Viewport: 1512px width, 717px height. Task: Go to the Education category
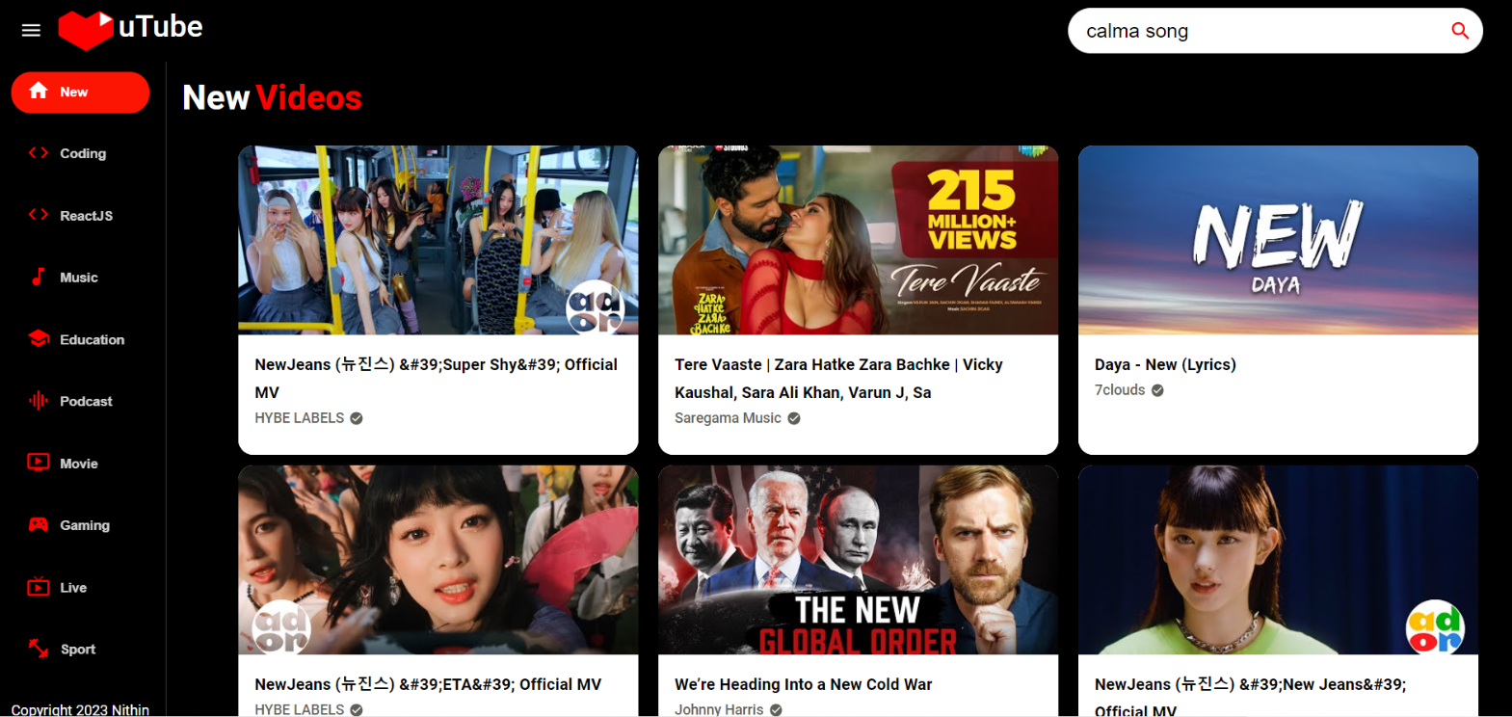[x=80, y=339]
